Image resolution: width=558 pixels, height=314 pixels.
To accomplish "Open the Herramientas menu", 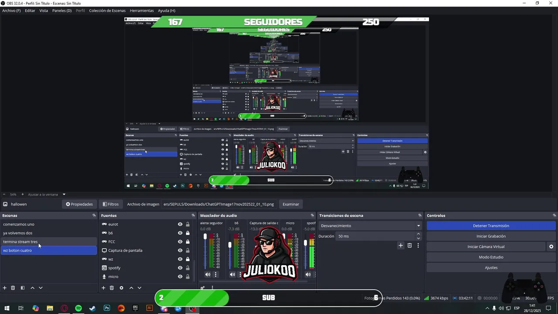I will [x=142, y=10].
